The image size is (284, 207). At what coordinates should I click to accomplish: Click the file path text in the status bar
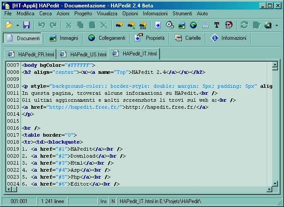point(160,201)
